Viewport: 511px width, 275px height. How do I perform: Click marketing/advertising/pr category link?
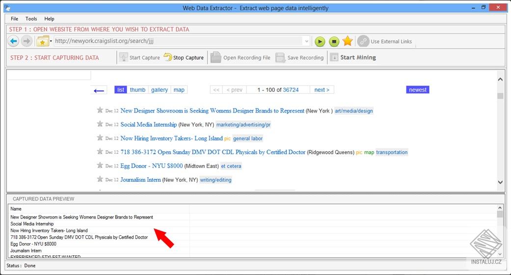pyautogui.click(x=243, y=125)
